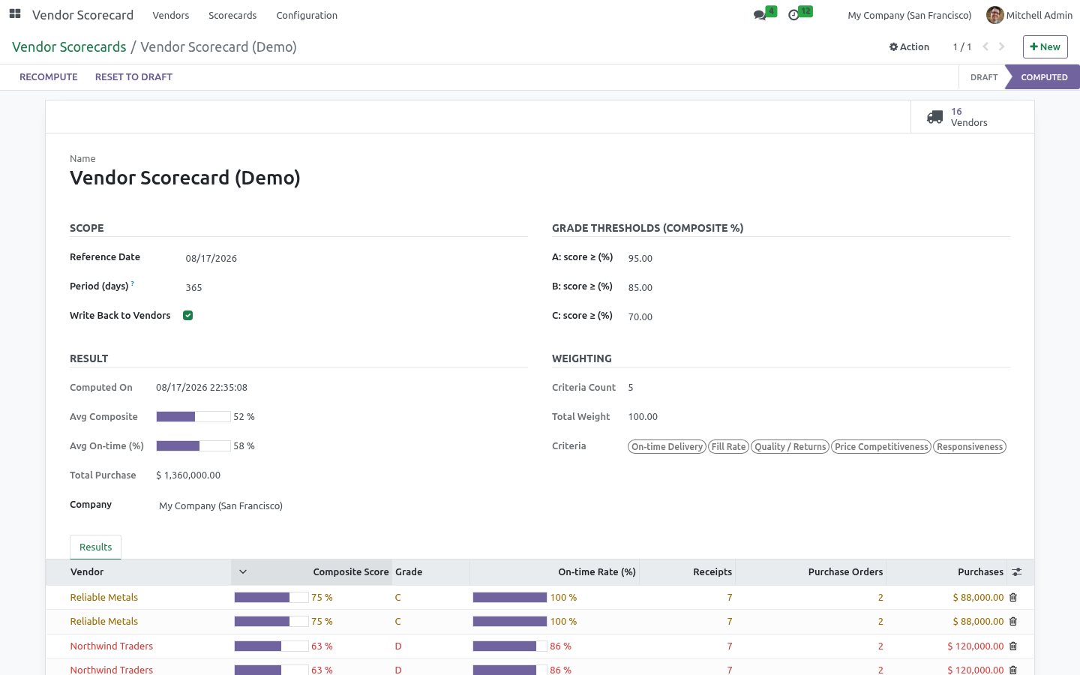This screenshot has height=675, width=1080.
Task: Click the Price Competitiveness criteria tag
Action: click(x=881, y=447)
